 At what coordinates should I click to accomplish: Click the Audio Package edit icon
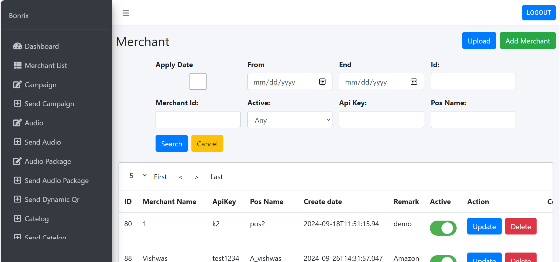click(17, 161)
